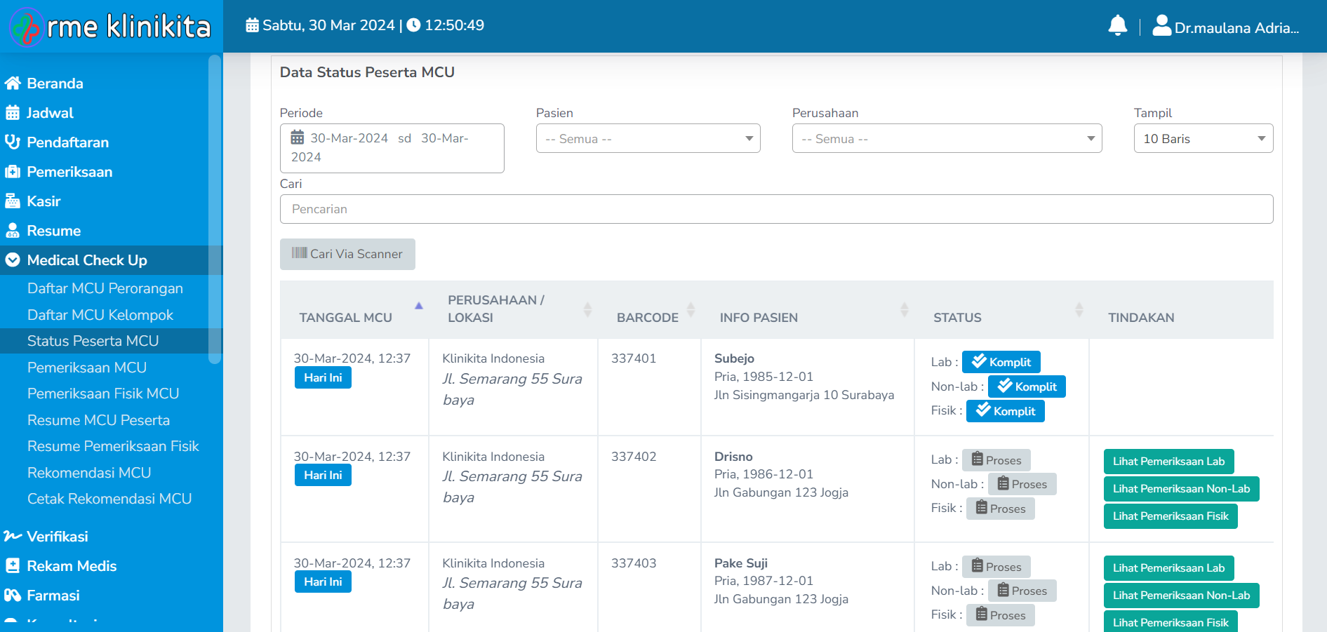This screenshot has height=632, width=1327.
Task: Click the Pendaftaran stethoscope icon
Action: [13, 142]
